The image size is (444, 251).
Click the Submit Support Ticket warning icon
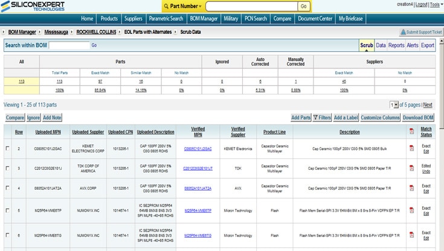[403, 32]
